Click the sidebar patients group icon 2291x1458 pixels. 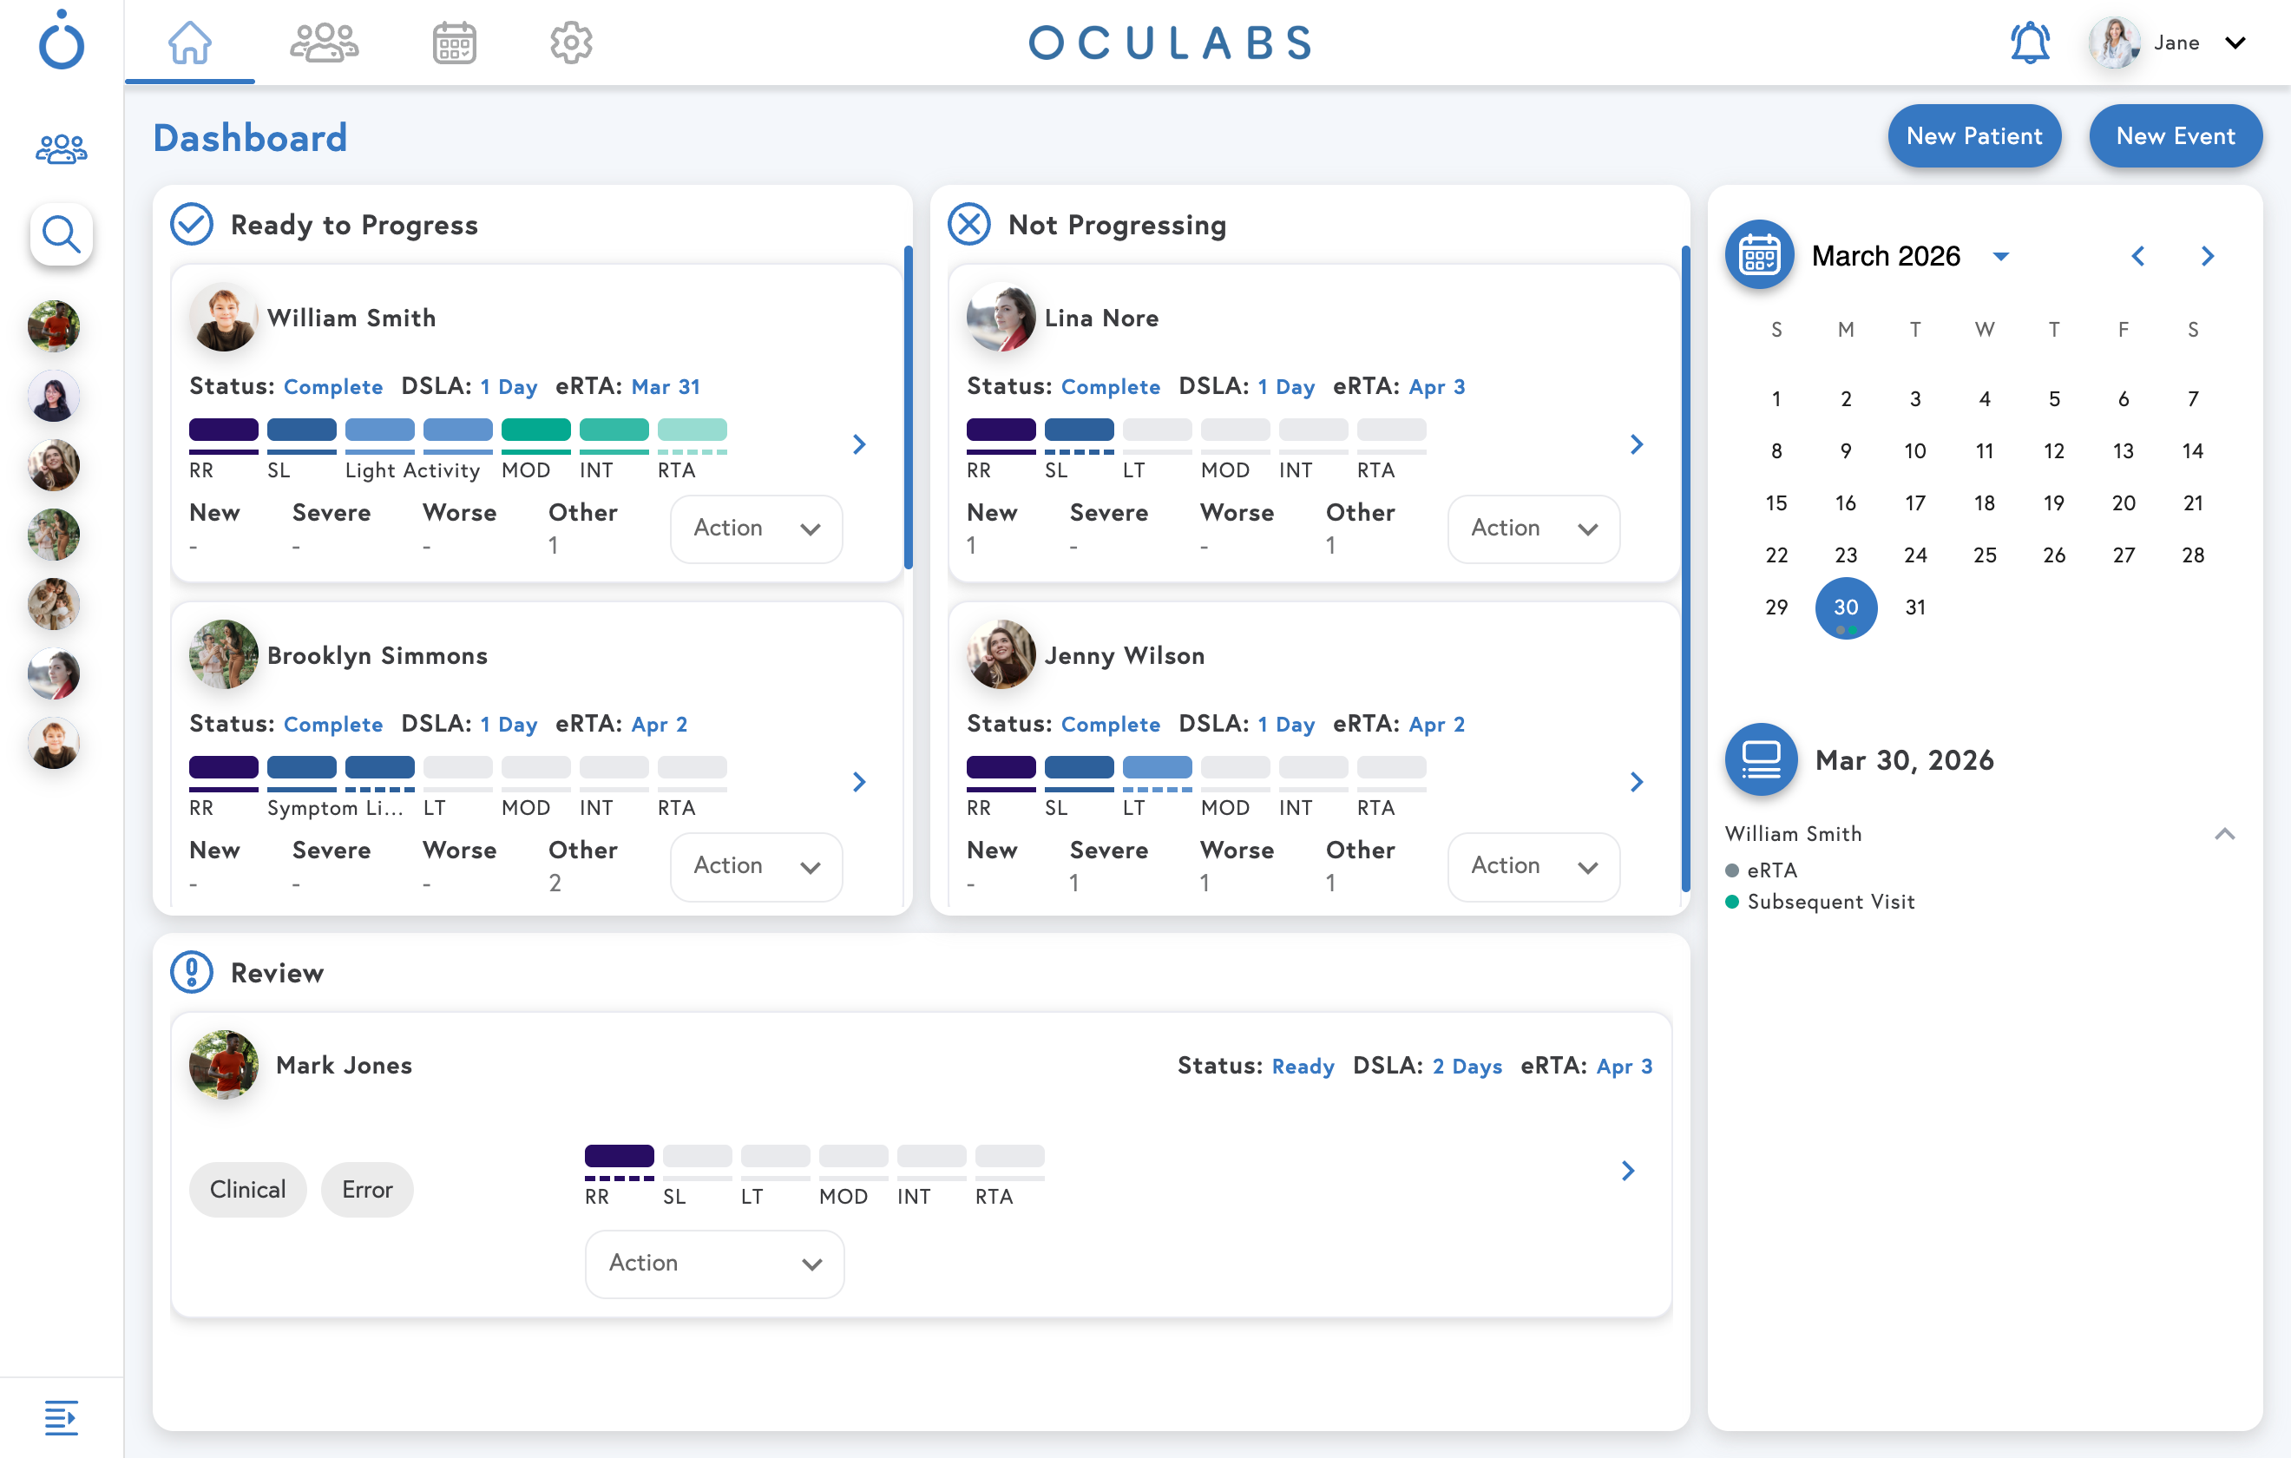pos(62,149)
